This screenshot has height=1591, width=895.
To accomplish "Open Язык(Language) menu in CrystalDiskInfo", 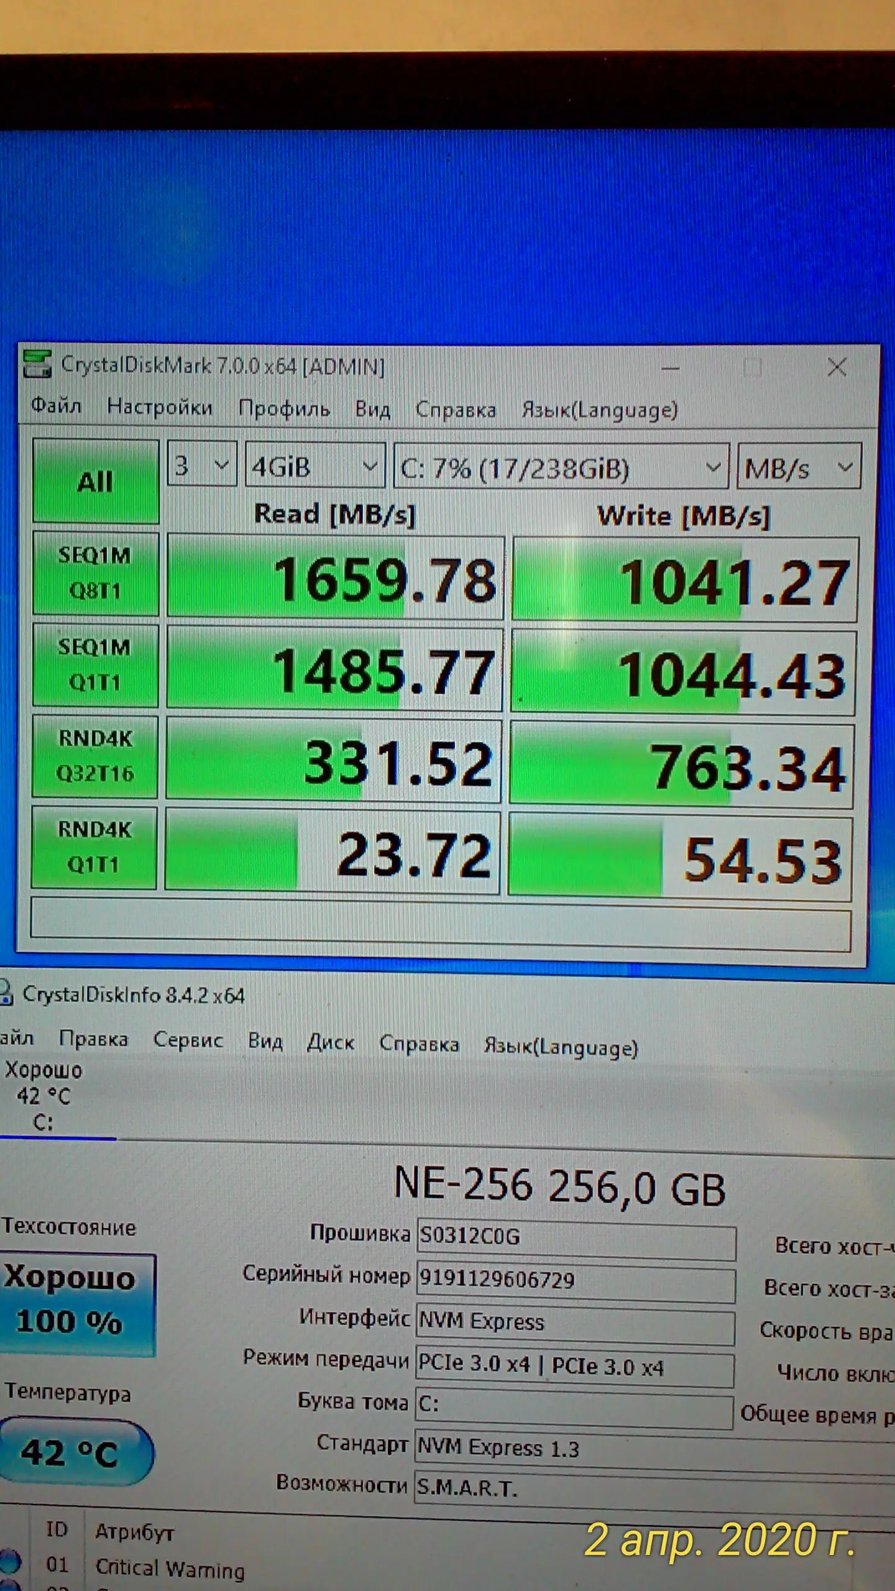I will pos(561,1047).
